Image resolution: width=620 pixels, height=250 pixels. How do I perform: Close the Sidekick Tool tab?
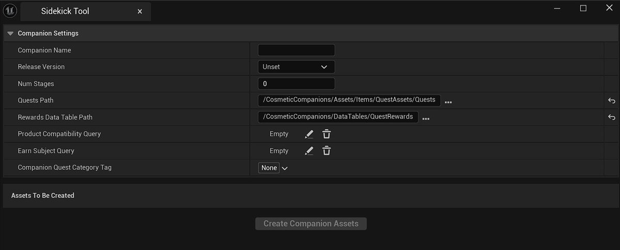pos(139,11)
